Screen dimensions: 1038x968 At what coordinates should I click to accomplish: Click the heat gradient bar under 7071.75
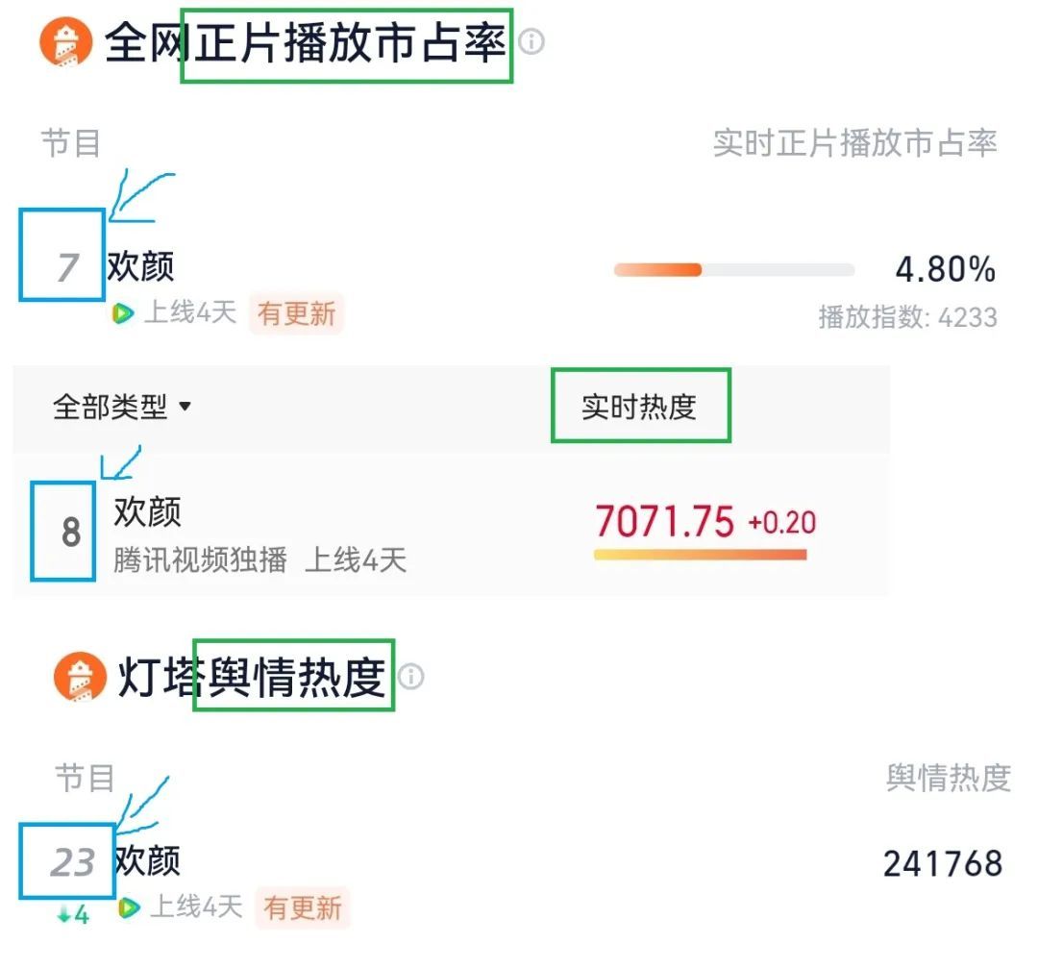tap(701, 555)
